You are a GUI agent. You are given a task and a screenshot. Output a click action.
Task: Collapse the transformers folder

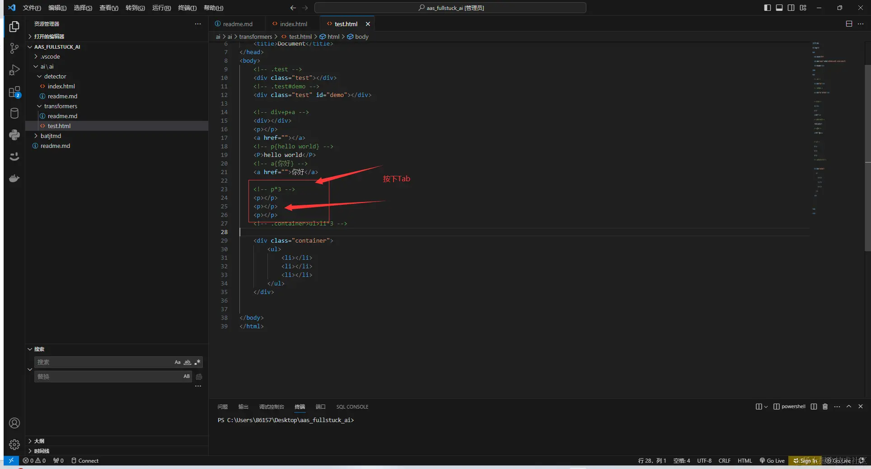click(117, 106)
